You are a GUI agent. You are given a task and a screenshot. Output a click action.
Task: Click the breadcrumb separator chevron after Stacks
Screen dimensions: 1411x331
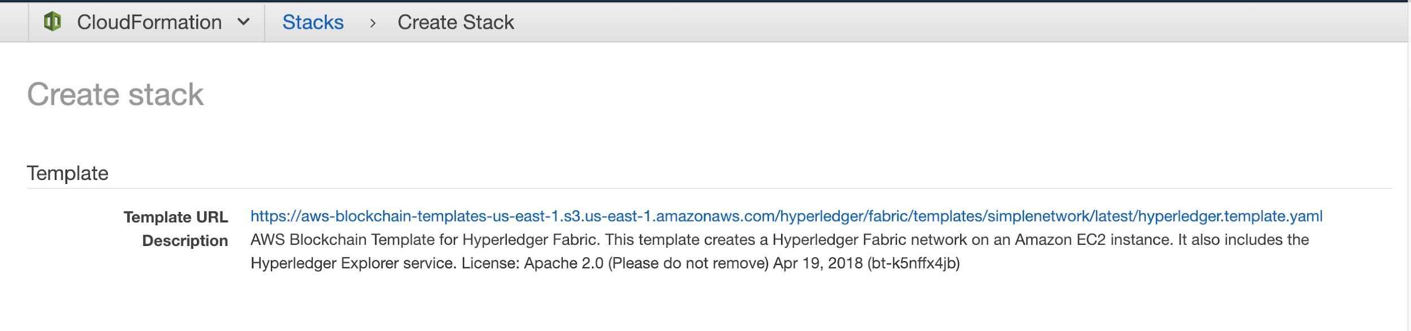point(373,23)
